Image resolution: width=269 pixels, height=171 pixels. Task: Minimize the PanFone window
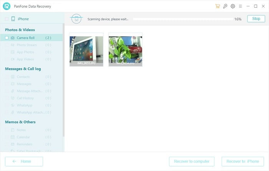tap(248, 7)
